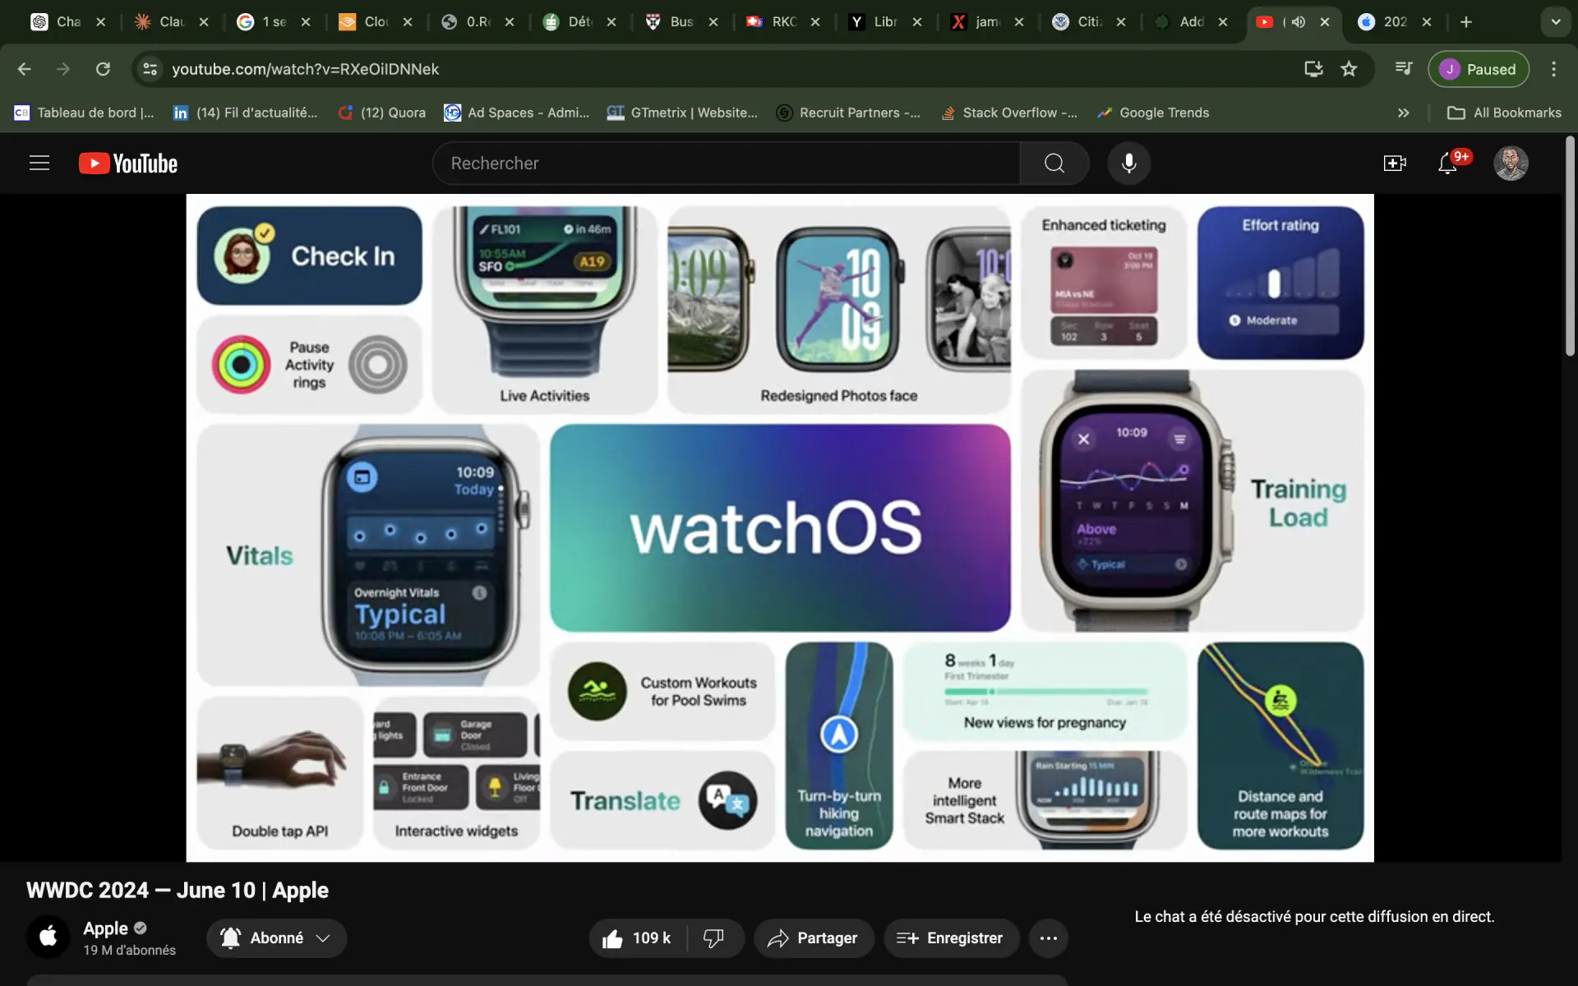The height and width of the screenshot is (986, 1578).
Task: Open Recruit Partners bookmark
Action: click(x=848, y=113)
